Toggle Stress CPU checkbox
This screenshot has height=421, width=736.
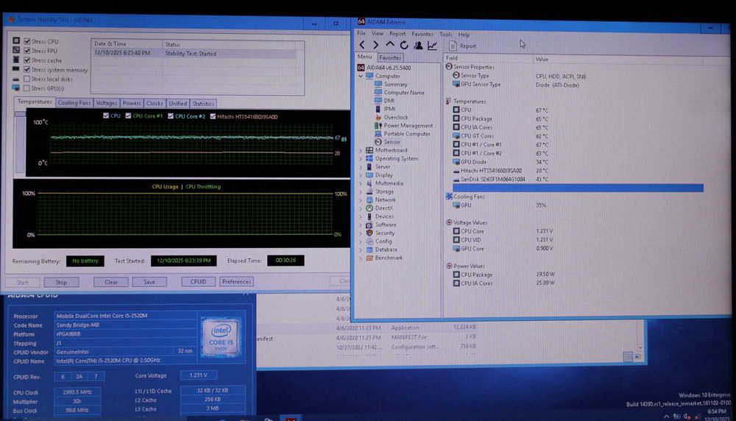(27, 41)
